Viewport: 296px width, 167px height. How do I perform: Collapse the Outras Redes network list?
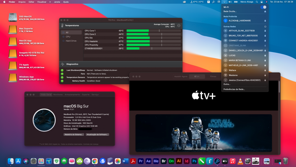pos(265,26)
